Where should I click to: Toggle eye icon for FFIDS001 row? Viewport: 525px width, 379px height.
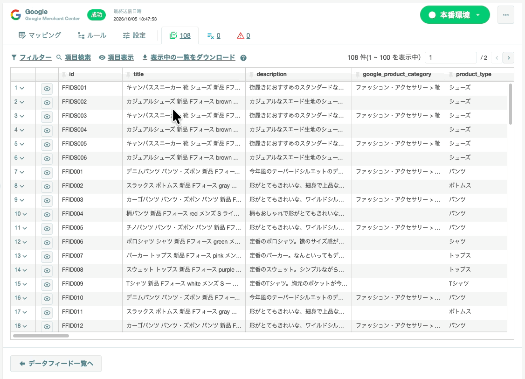[x=47, y=89]
